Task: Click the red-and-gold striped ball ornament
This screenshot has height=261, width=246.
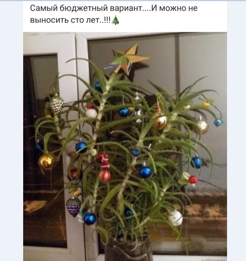Action: point(104,176)
